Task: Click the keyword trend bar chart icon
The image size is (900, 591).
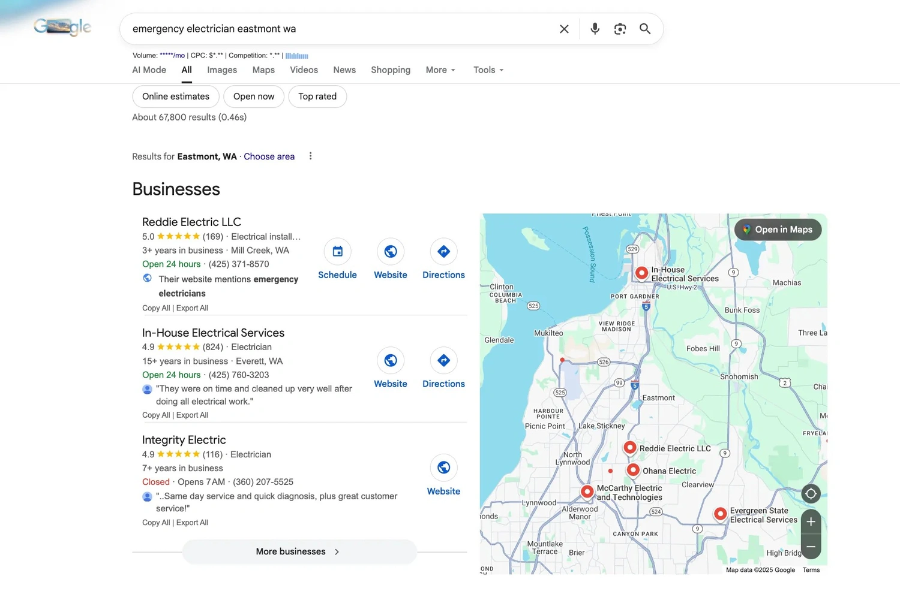Action: pos(297,56)
